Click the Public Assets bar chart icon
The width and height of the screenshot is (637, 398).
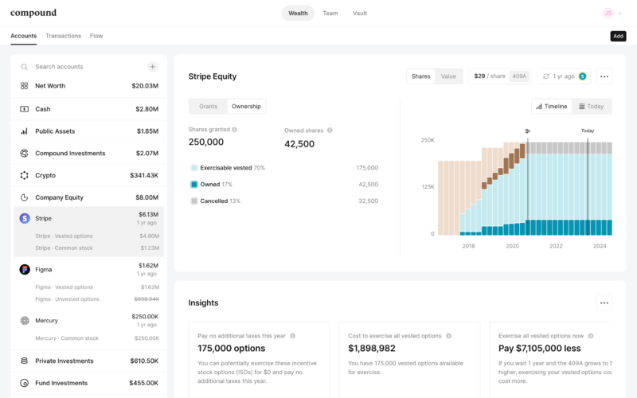pos(25,131)
